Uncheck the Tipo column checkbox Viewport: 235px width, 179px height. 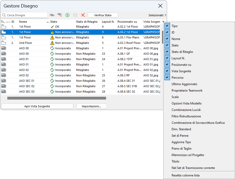(167, 26)
